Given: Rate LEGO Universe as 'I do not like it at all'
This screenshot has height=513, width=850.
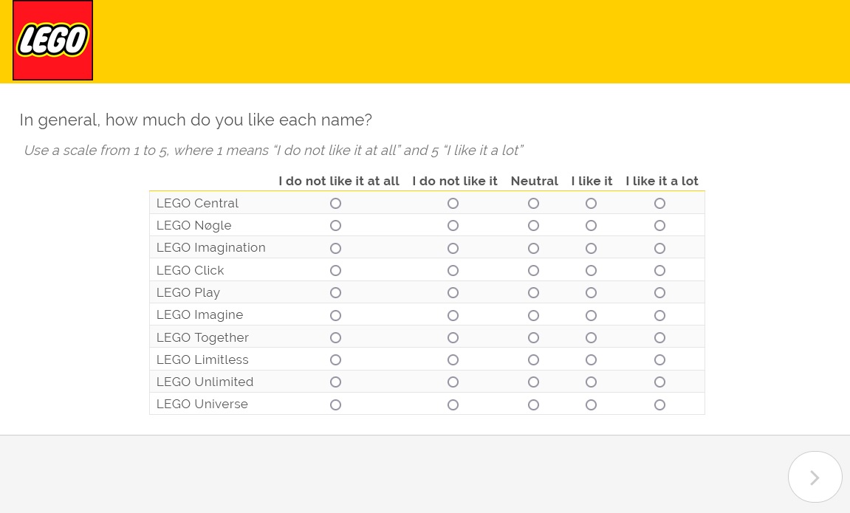Looking at the screenshot, I should pyautogui.click(x=335, y=404).
